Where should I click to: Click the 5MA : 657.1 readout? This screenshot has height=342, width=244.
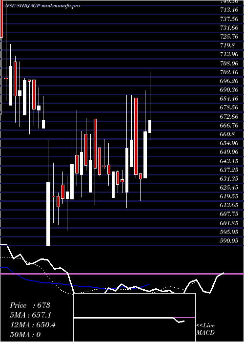click(31, 315)
